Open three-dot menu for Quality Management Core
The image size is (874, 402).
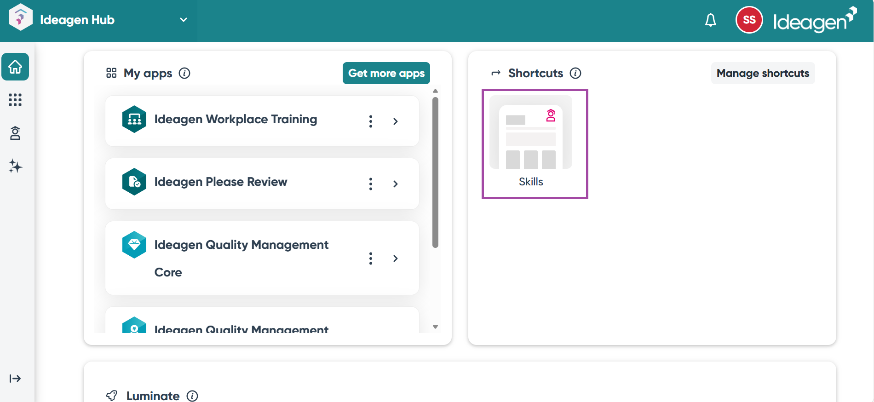(x=371, y=258)
